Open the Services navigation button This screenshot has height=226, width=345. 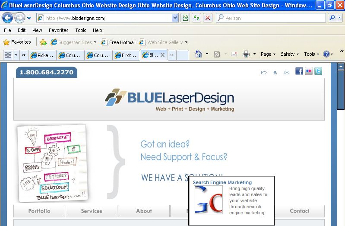click(x=92, y=211)
